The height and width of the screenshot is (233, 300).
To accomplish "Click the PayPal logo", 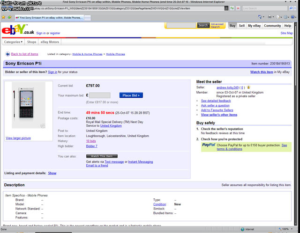I will click(x=209, y=145).
